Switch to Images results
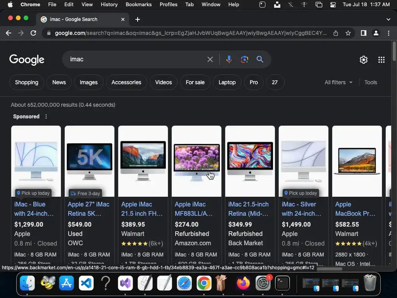The width and height of the screenshot is (397, 298). point(89,82)
